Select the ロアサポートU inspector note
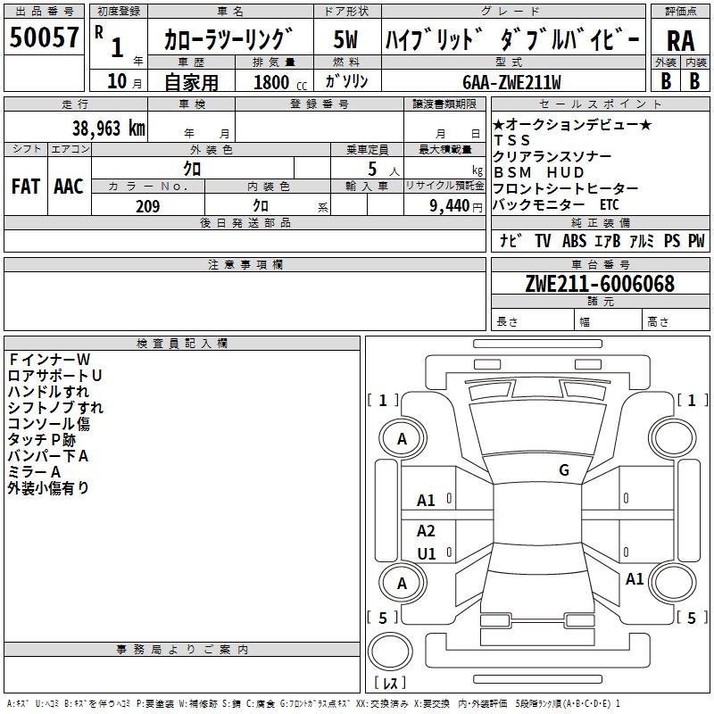 pyautogui.click(x=54, y=376)
